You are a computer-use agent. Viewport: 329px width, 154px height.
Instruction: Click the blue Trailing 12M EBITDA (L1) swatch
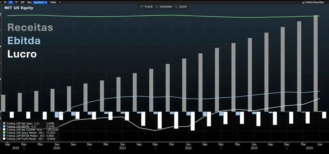(4, 127)
